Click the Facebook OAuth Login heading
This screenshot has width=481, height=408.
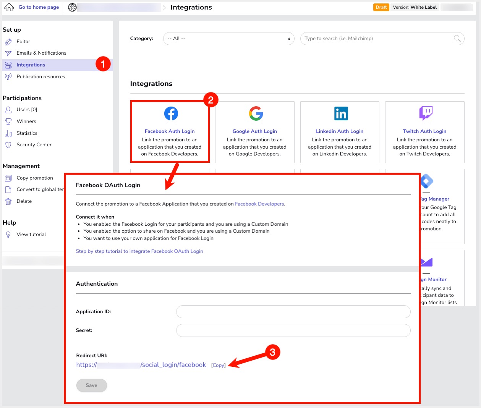[108, 185]
